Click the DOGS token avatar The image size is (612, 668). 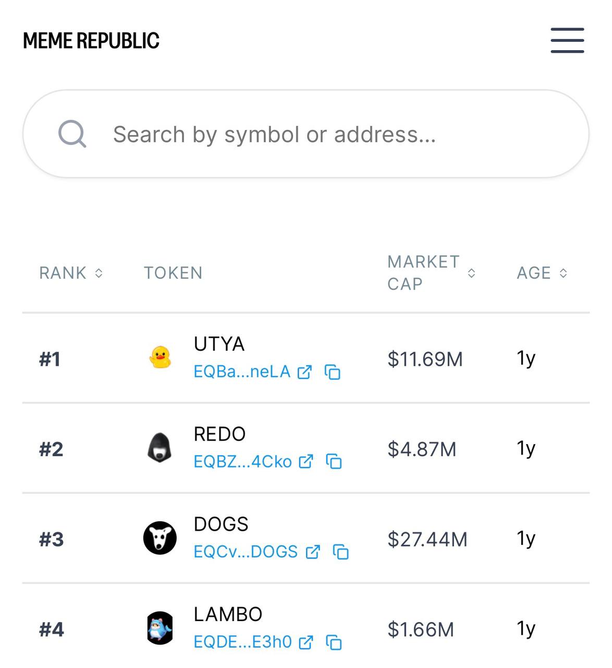(160, 538)
